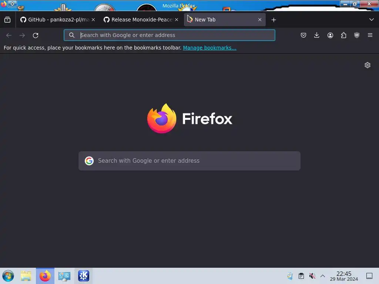Open the Extensions puzzle icon
The height and width of the screenshot is (284, 379).
tap(343, 35)
